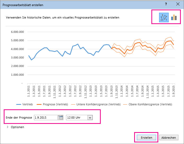Select the line chart forecast type icon
Viewport: 184px width, 144px height.
pos(164,17)
